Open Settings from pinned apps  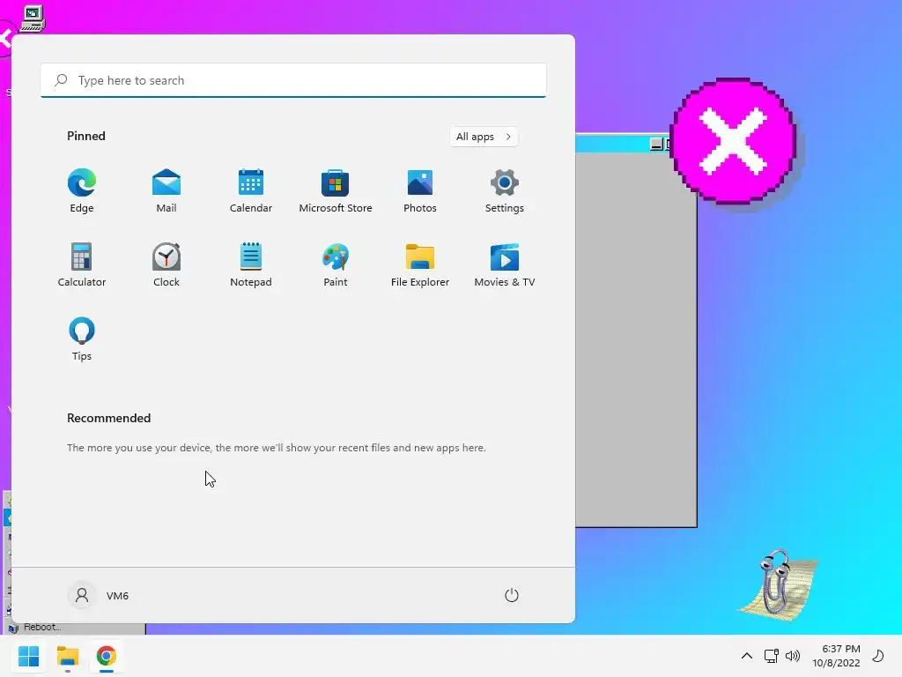point(505,190)
